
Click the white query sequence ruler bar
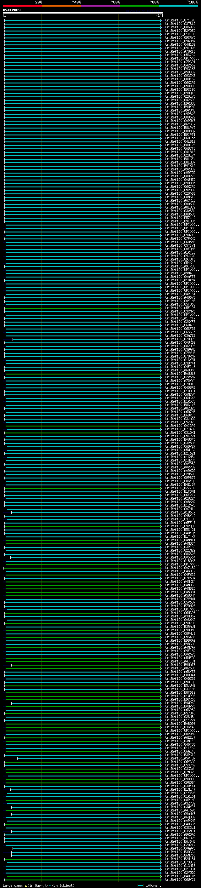(83, 13)
